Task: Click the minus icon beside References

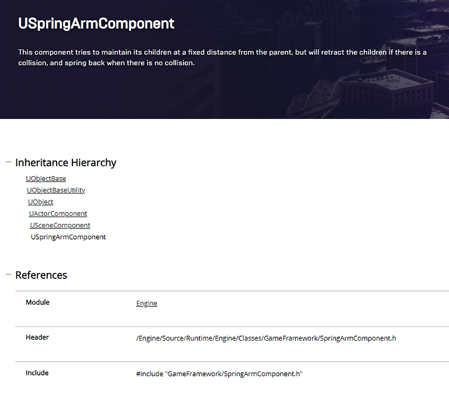Action: point(8,275)
